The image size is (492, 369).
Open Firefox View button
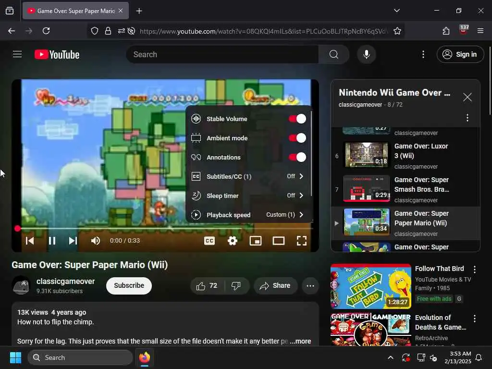[10, 11]
